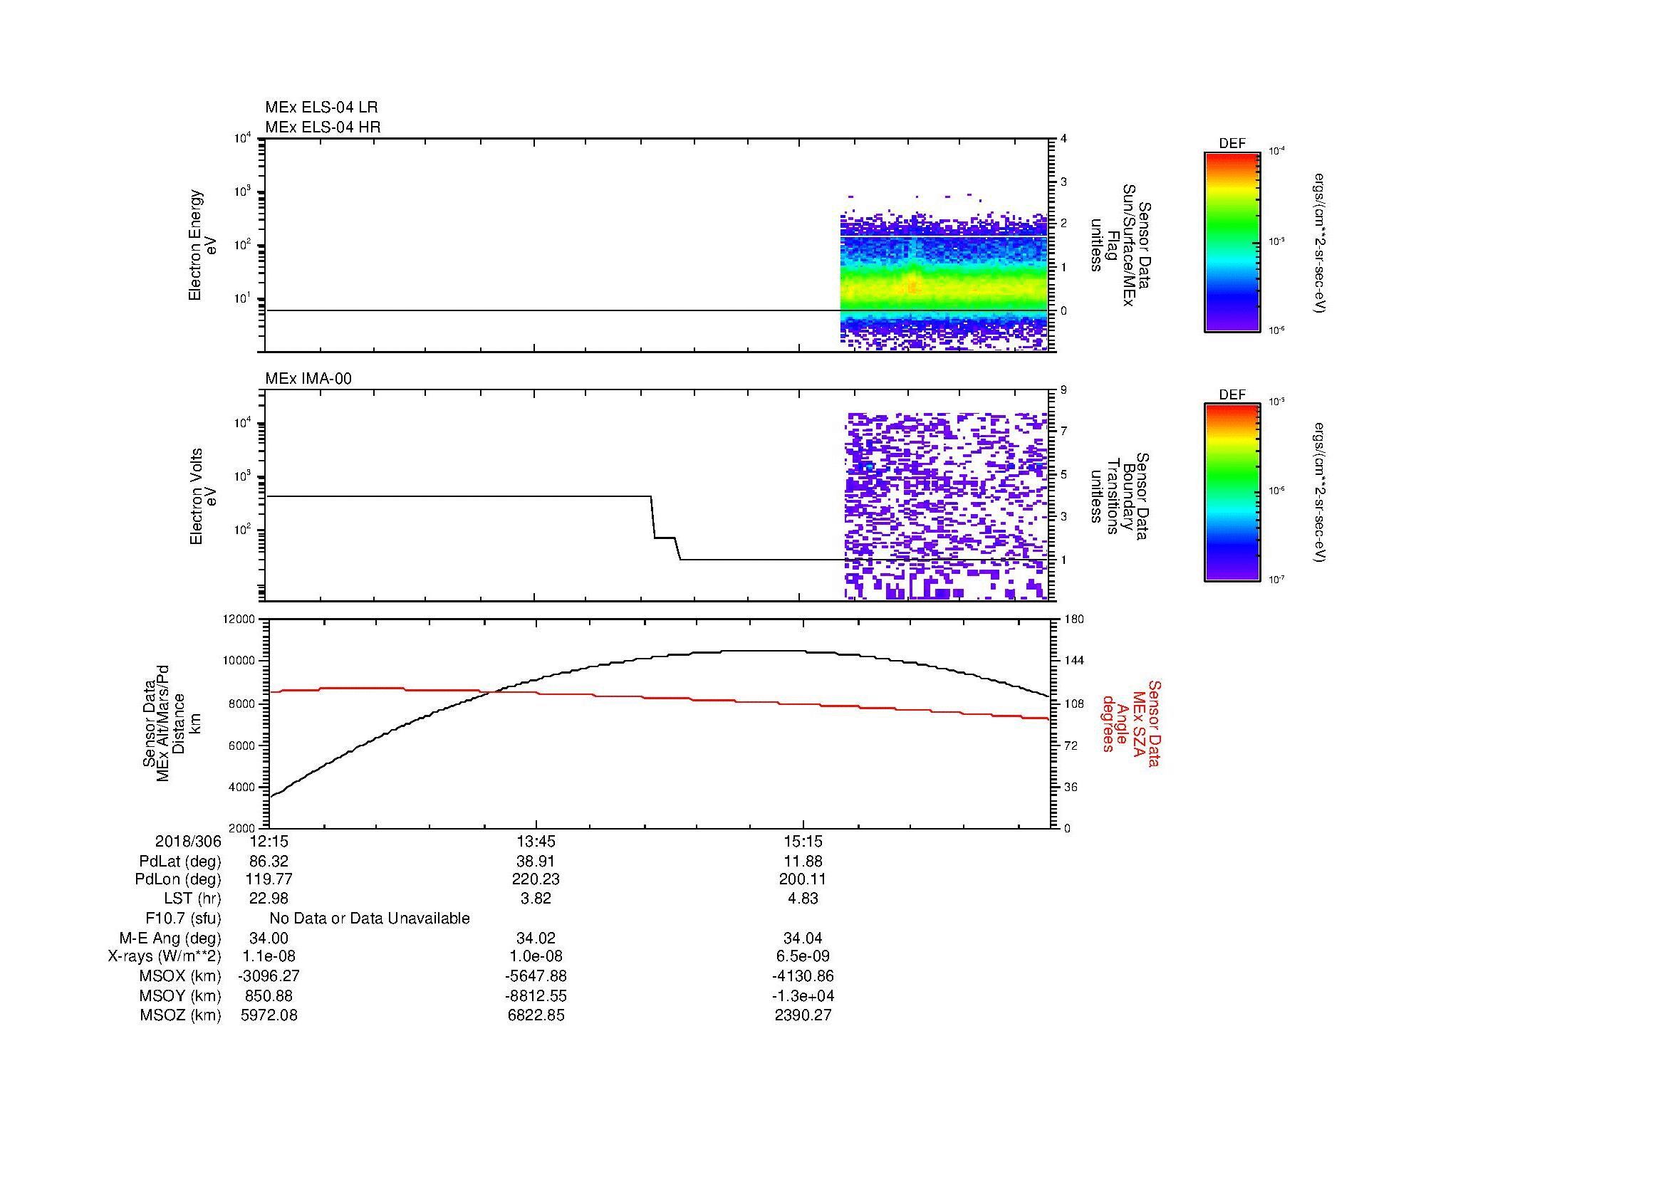Click the 'MEx ELS-04 HR' plot title
1666x1177 pixels.
(x=323, y=127)
